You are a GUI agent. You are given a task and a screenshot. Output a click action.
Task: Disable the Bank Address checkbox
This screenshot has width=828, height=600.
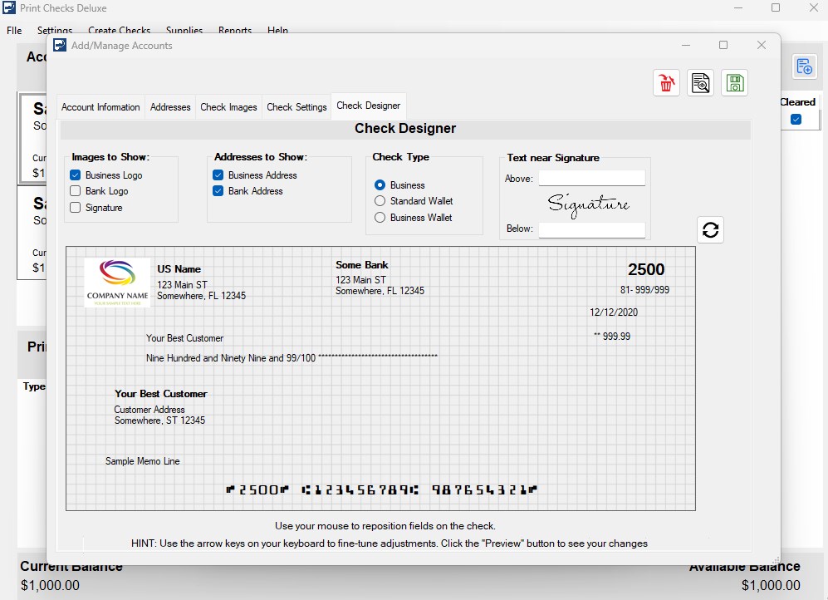click(x=219, y=190)
